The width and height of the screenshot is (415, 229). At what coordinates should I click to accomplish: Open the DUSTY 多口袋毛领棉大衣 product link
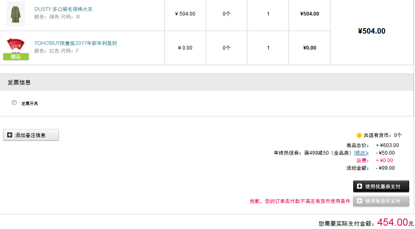63,9
